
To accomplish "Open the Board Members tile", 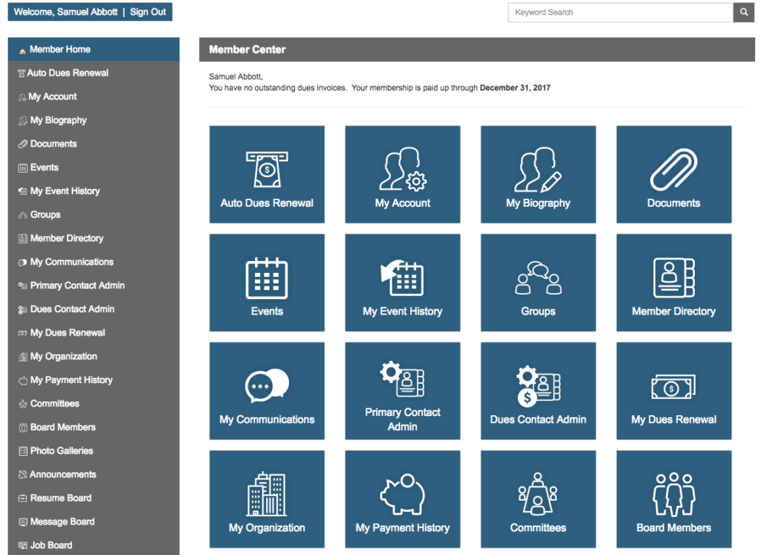I will (x=673, y=498).
